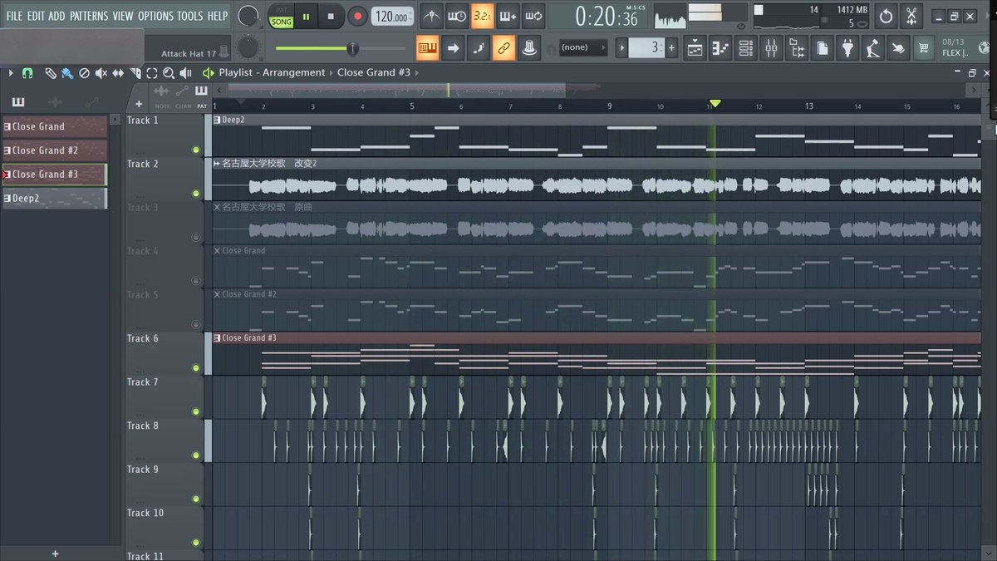Switch picker to the PAT tab
Image resolution: width=997 pixels, height=561 pixels.
[201, 96]
